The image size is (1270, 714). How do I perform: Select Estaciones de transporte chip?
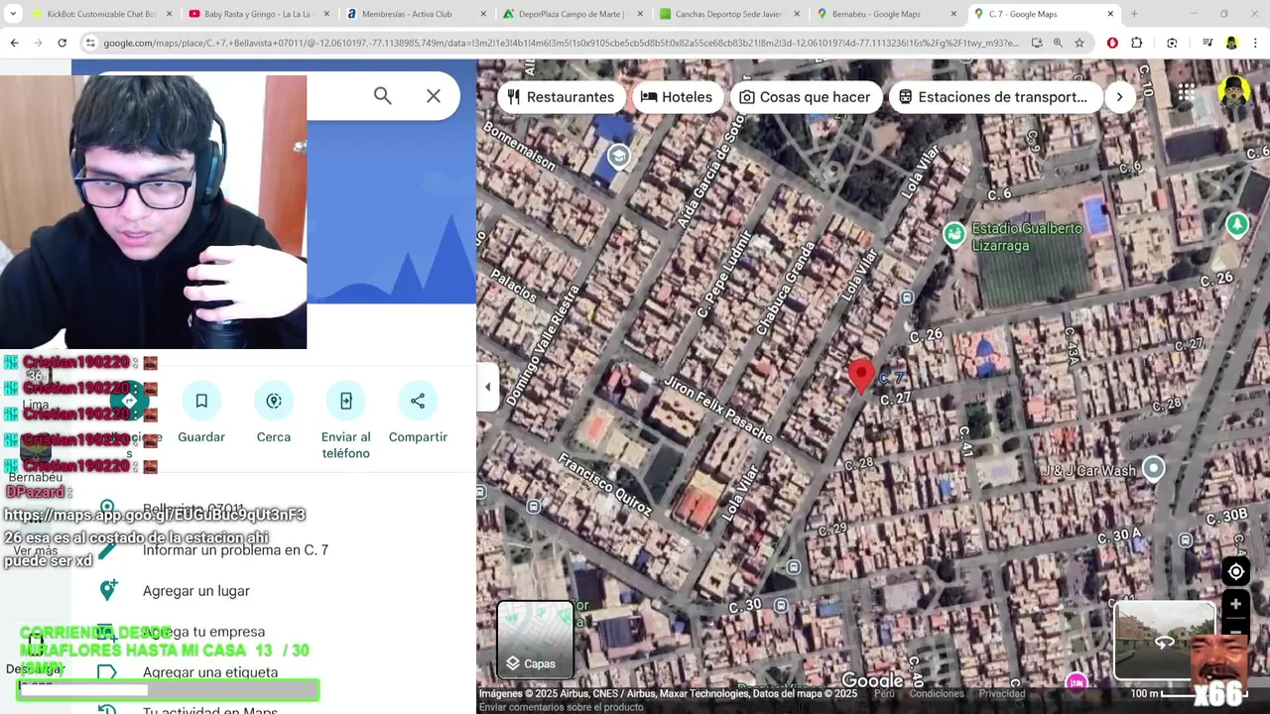[993, 97]
